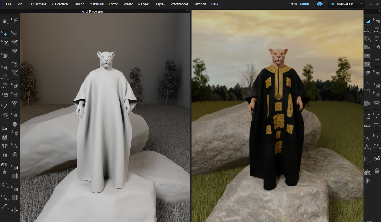
Task: Open the cloud account icon
Action: coord(320,4)
